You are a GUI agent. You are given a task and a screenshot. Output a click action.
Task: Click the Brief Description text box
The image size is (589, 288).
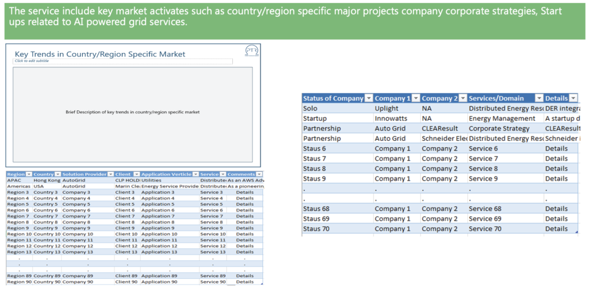click(132, 112)
